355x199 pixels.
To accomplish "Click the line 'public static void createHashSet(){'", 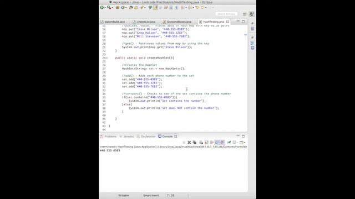I will pos(144,58).
